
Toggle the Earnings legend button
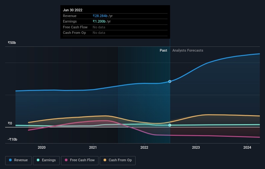(x=46, y=160)
